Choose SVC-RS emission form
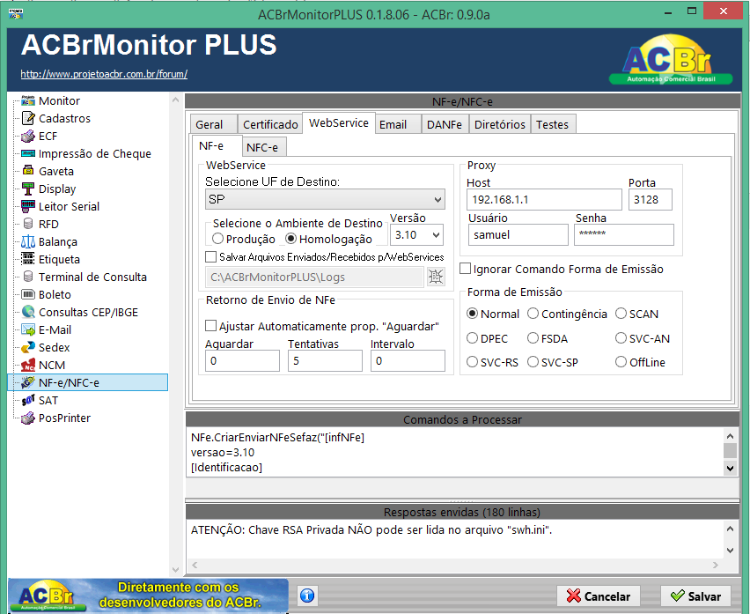Viewport: 750px width, 614px height. [472, 362]
